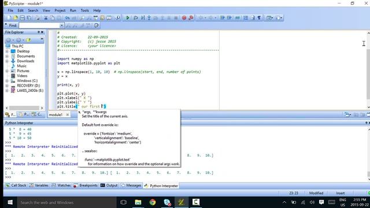Toggle special characters pilcrow icon
This screenshot has height=208, width=370.
259,18
